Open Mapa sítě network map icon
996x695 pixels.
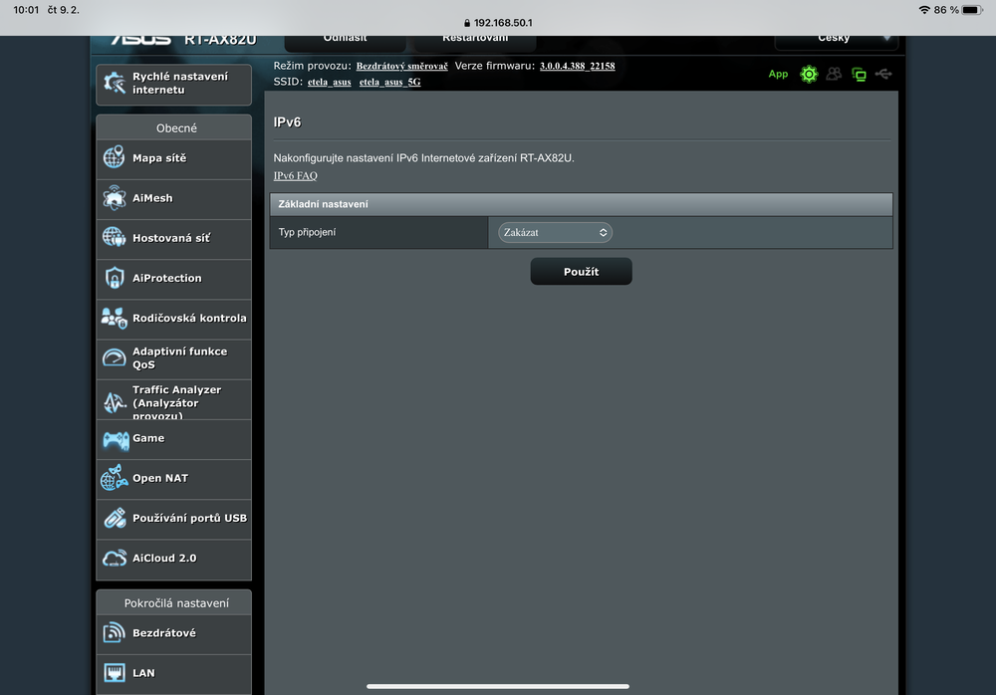115,158
